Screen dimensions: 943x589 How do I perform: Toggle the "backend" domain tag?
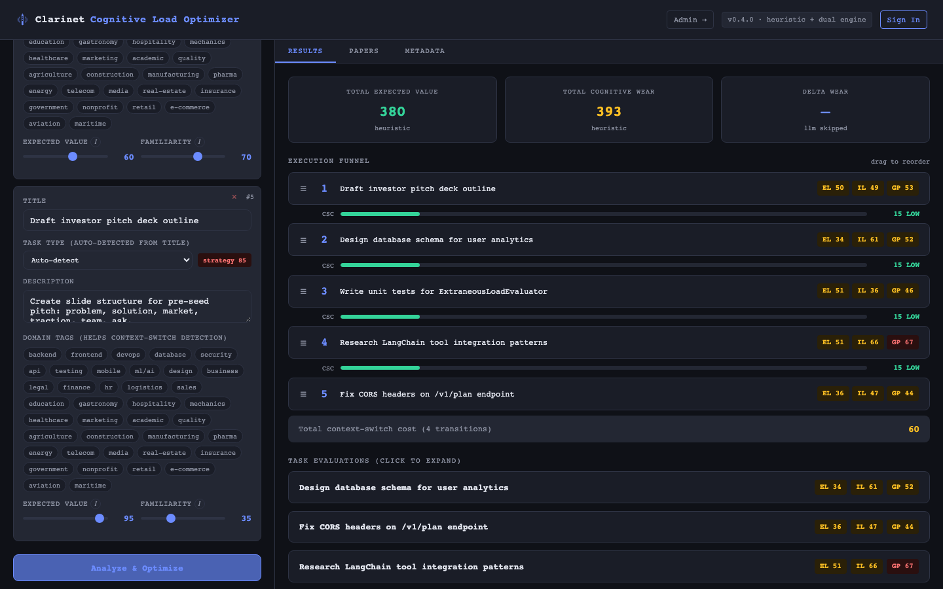click(42, 354)
